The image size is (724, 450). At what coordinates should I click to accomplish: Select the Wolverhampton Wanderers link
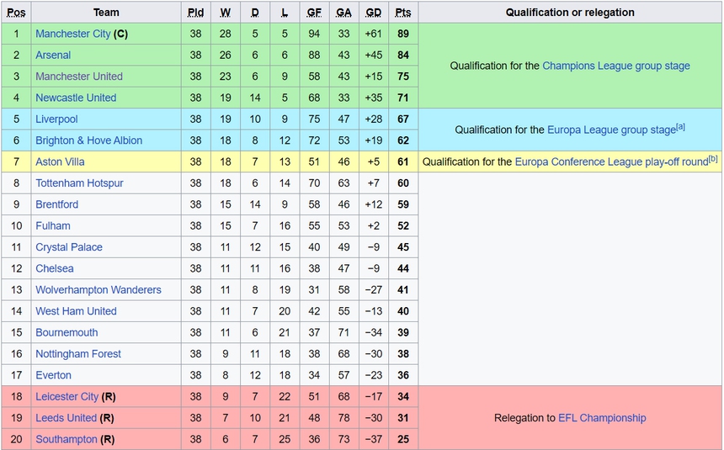(x=98, y=289)
